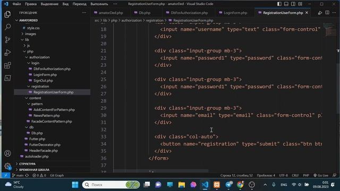The image size is (340, 191).
Task: Click the Windows taskbar Поиск search box
Action: click(x=111, y=185)
